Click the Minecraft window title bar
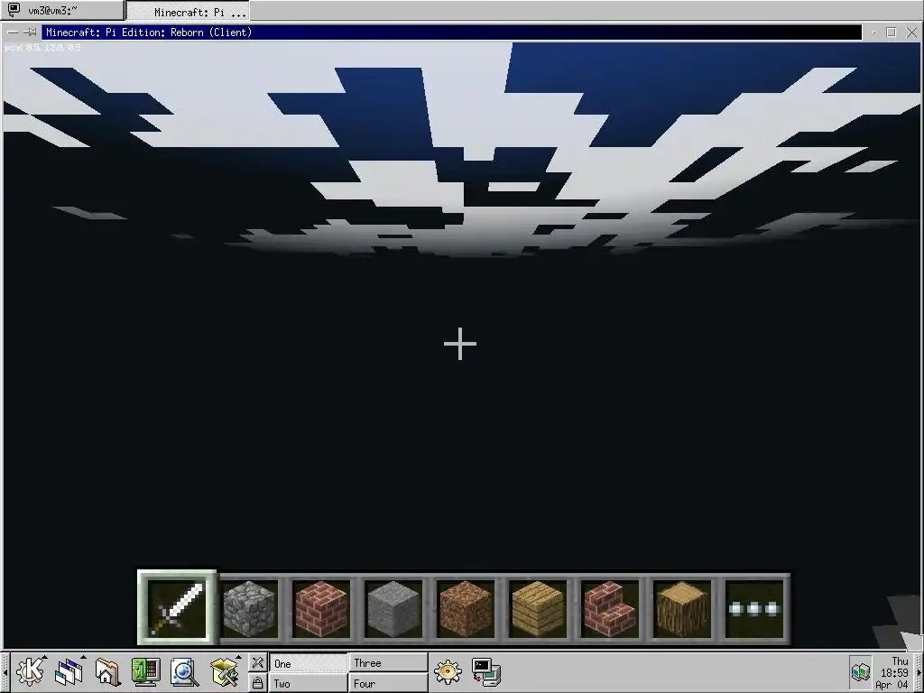This screenshot has height=693, width=924. pos(451,32)
